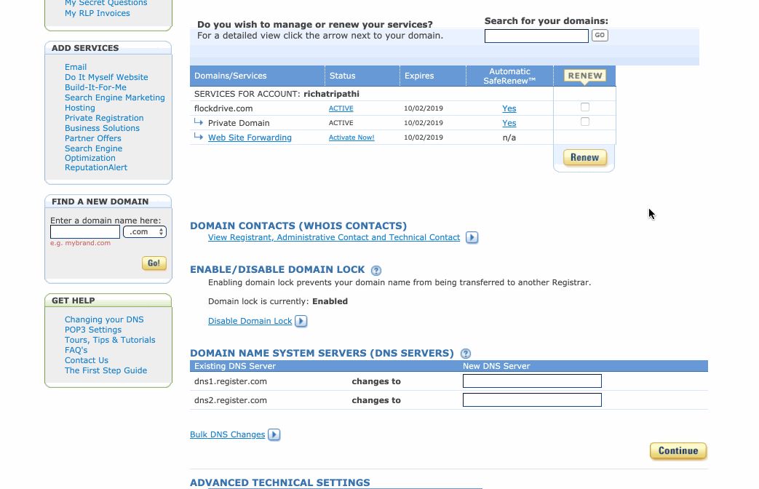The height and width of the screenshot is (489, 759).
Task: Focus the new domain name input field
Action: (x=85, y=232)
